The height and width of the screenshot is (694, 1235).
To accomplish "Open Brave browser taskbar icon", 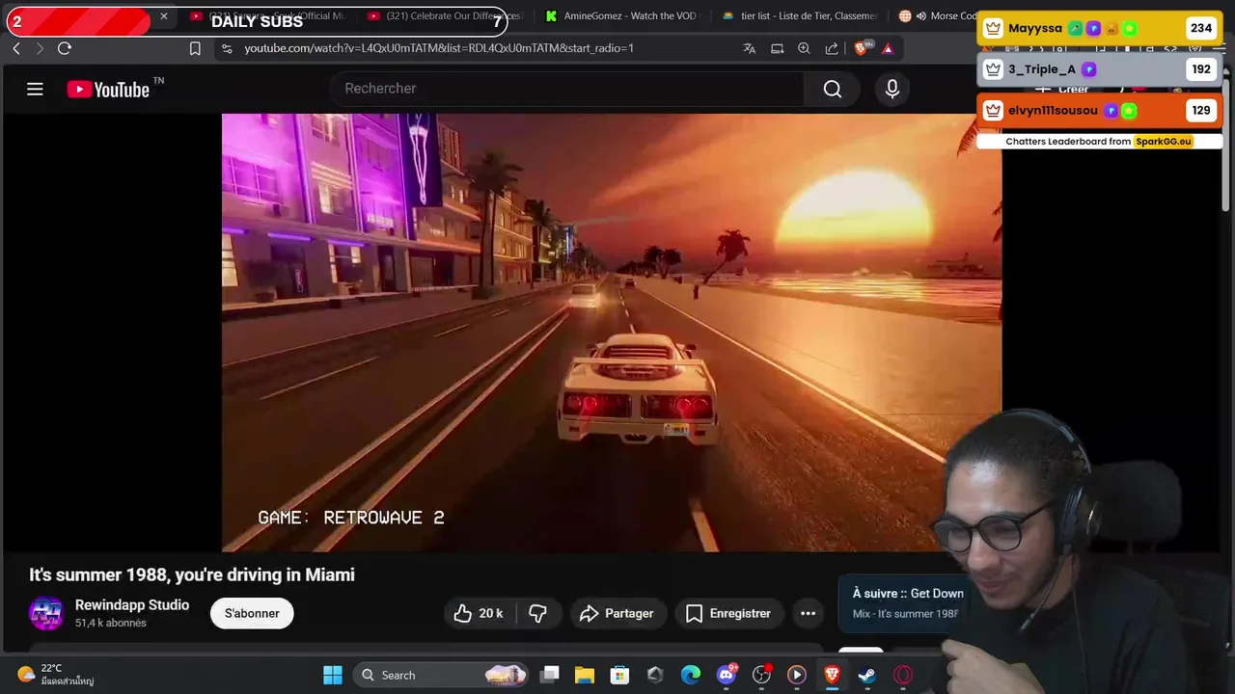I will (x=832, y=675).
